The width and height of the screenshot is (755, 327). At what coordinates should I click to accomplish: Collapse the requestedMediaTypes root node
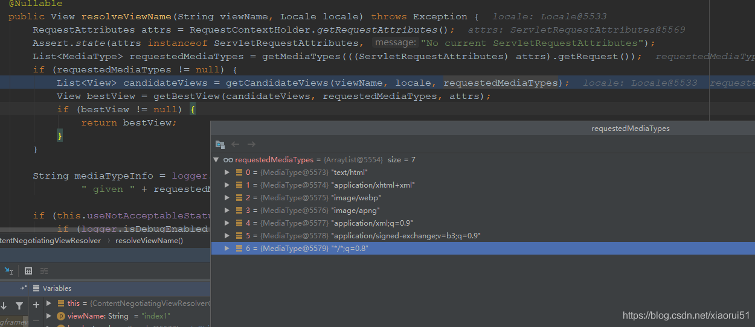(x=216, y=160)
